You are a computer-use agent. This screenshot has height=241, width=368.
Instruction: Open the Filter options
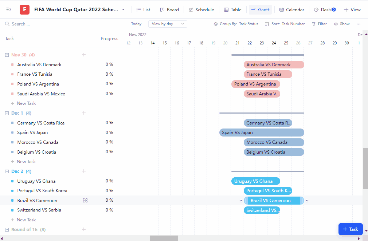point(319,24)
